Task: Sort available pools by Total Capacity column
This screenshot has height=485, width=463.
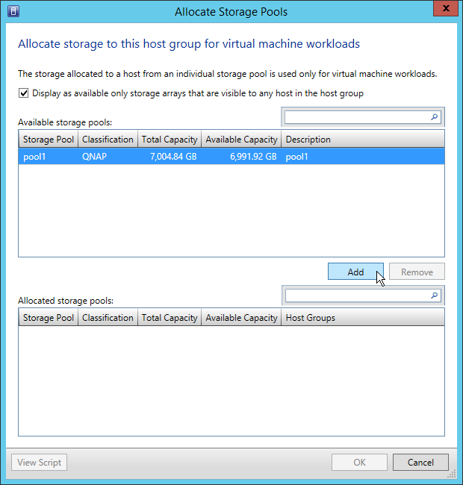Action: tap(170, 140)
